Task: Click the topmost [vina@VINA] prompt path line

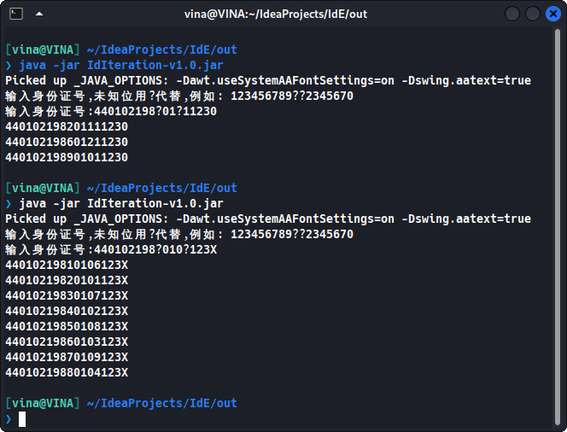Action: 121,50
